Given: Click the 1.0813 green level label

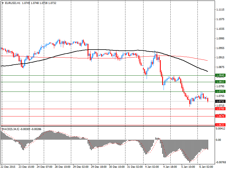Looking at the screenshot, I should click(220, 82).
